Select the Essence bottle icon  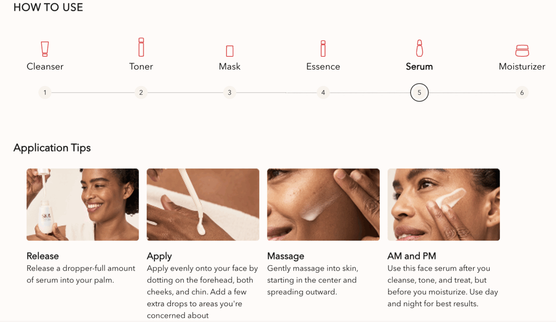[x=323, y=49]
